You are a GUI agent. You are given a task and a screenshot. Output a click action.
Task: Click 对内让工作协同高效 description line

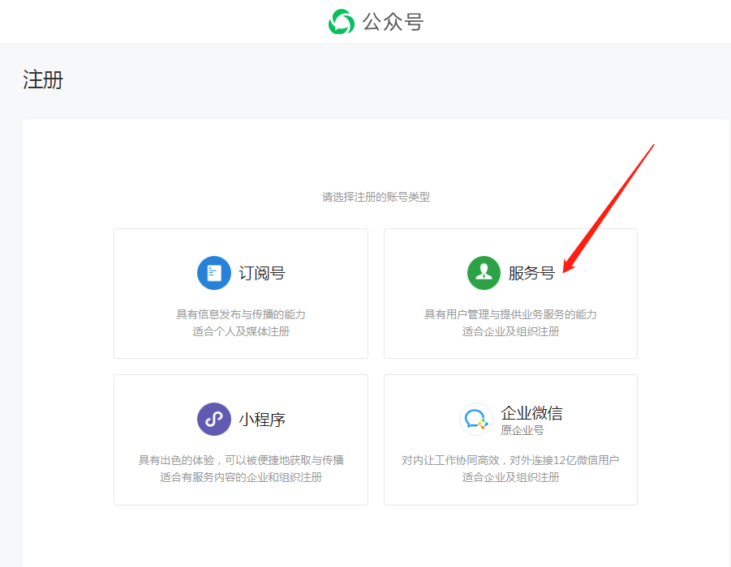510,460
